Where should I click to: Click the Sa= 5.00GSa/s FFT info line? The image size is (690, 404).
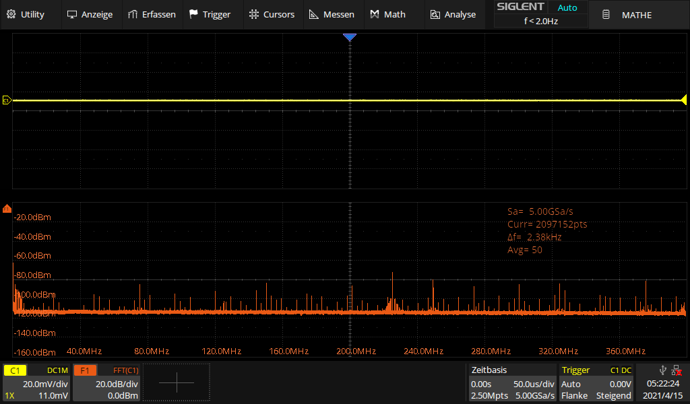(x=540, y=211)
